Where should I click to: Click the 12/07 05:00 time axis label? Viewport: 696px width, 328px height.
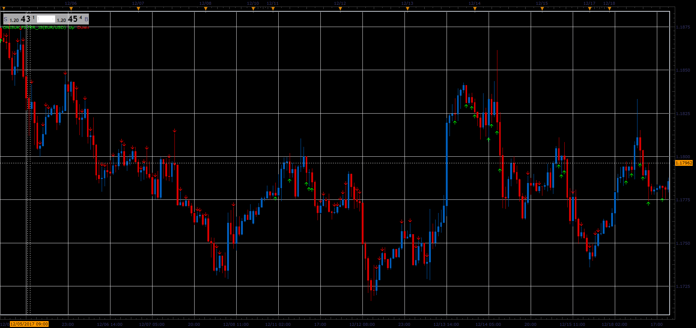click(x=152, y=324)
